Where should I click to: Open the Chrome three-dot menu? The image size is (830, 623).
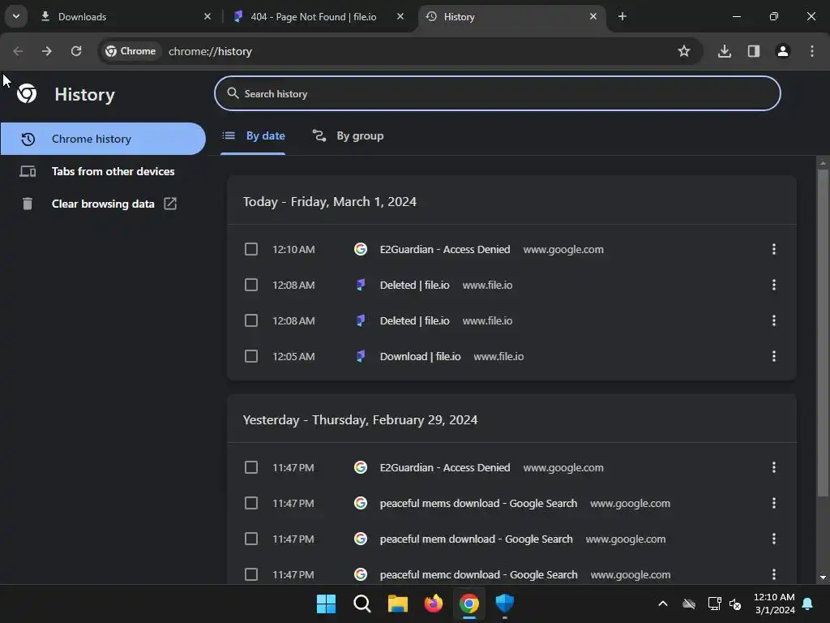coord(812,51)
